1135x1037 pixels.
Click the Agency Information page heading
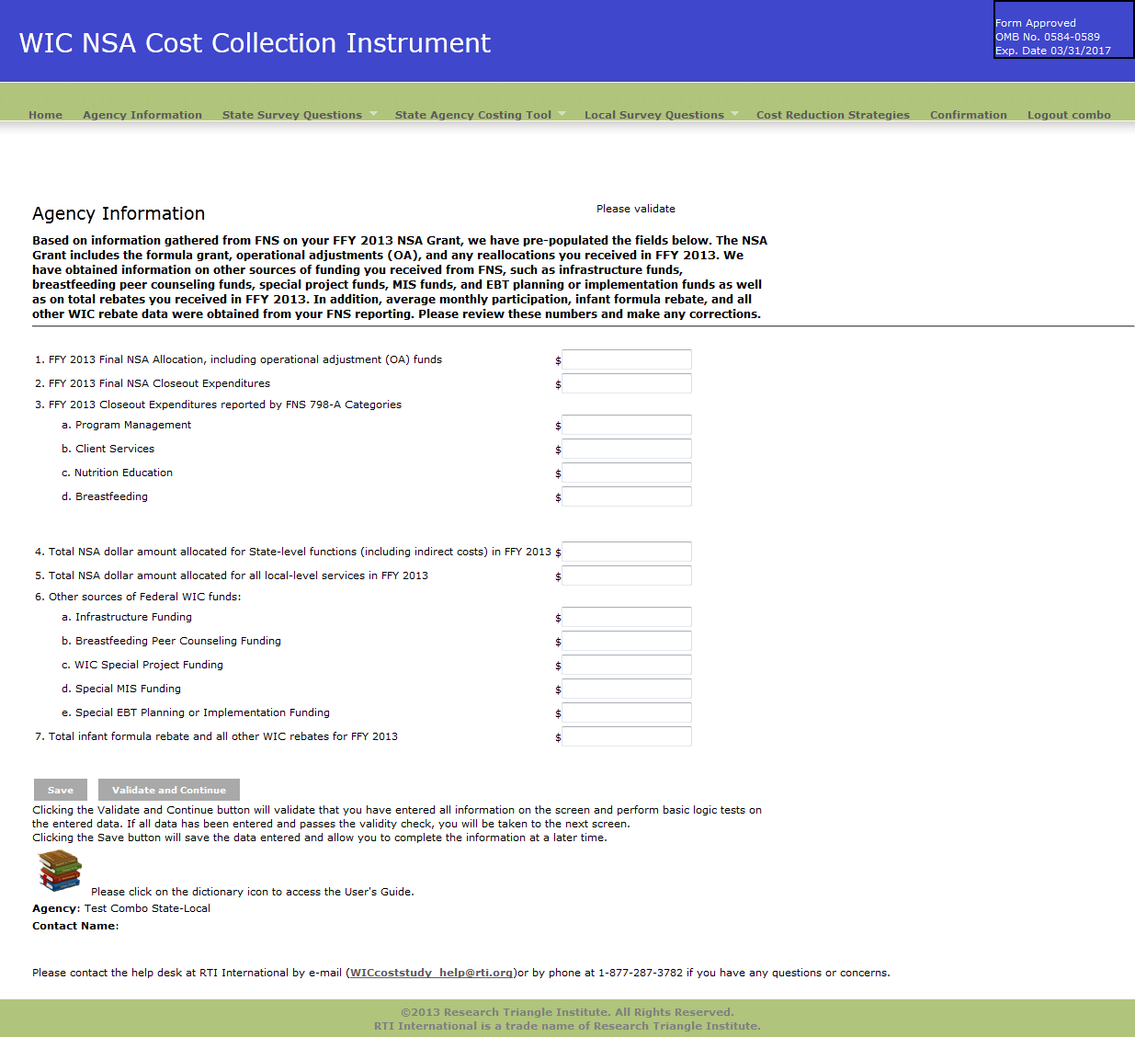pos(119,213)
